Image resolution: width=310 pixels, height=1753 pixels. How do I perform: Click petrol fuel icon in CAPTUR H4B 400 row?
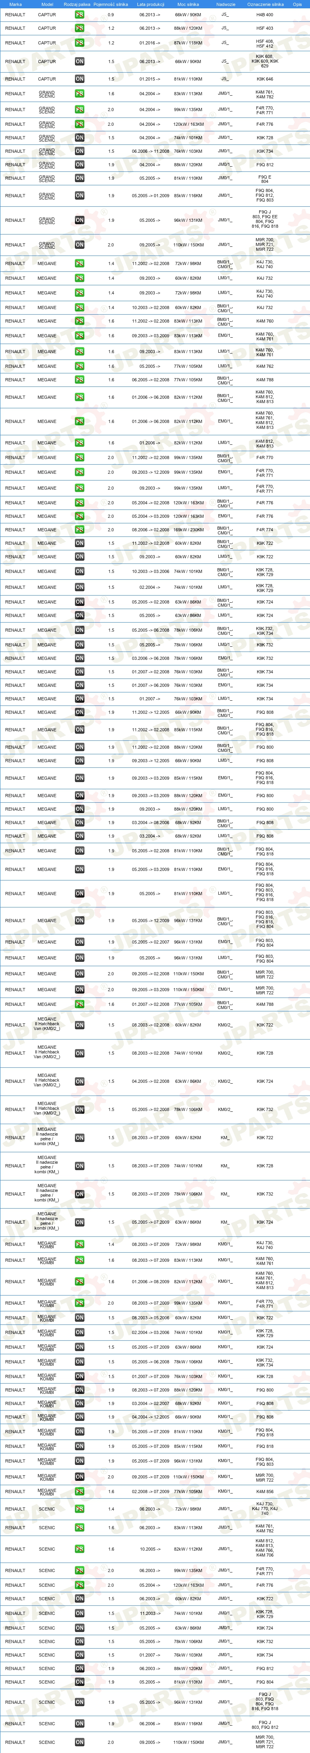80,14
